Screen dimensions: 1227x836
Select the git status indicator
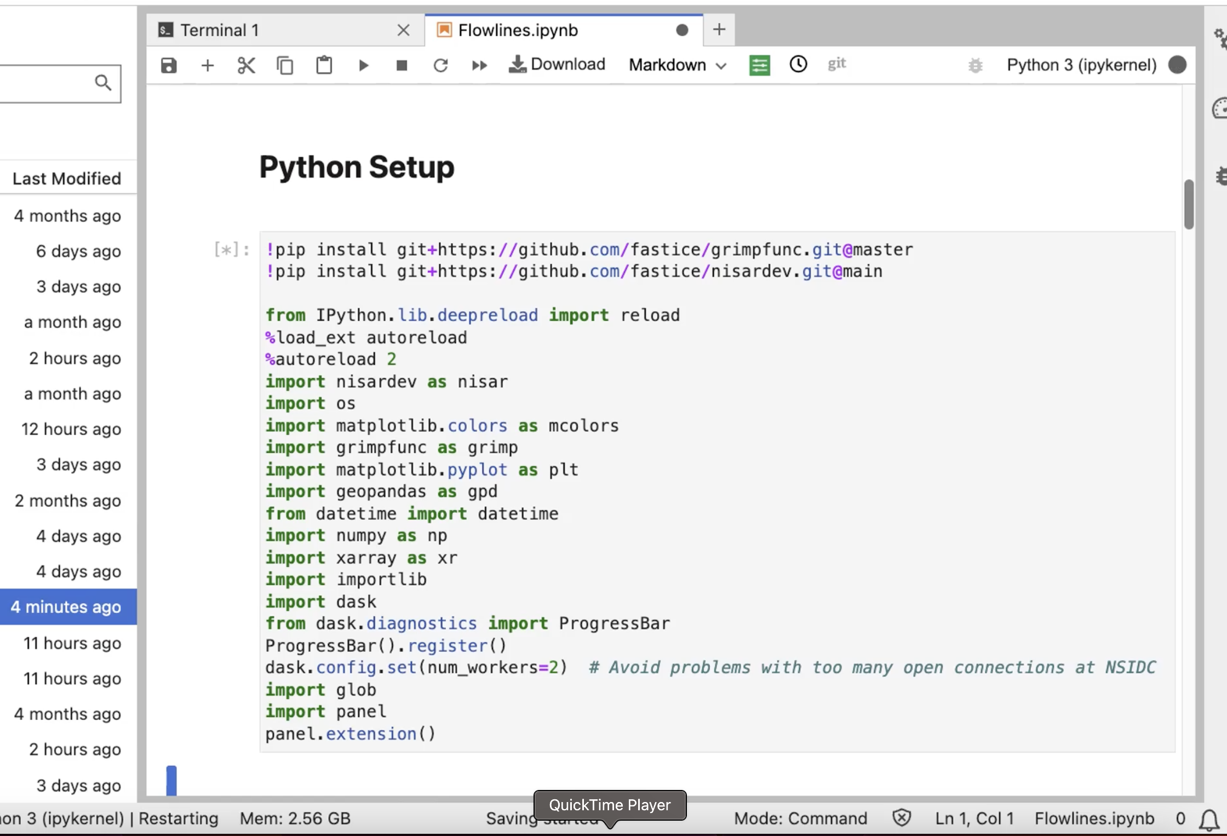[x=836, y=65]
